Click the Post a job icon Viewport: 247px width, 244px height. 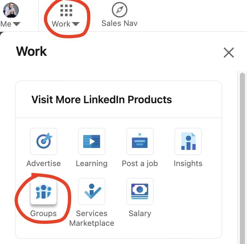(x=140, y=141)
